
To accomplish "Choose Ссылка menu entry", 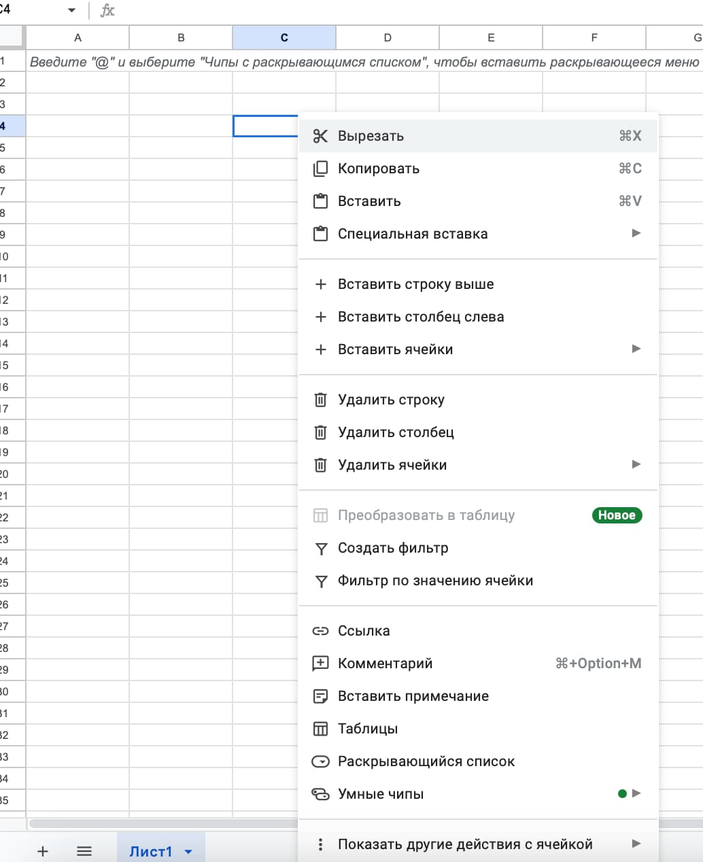I will (x=479, y=631).
